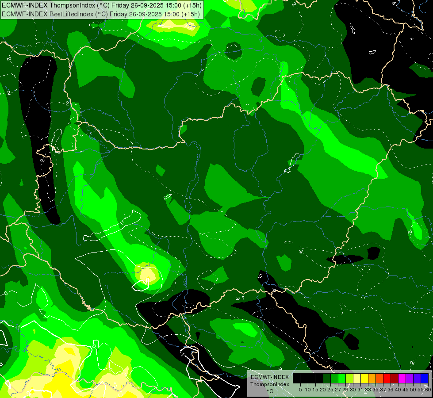Click legend tick value '37'
Viewport: 433px width, 398px height.
pyautogui.click(x=383, y=390)
